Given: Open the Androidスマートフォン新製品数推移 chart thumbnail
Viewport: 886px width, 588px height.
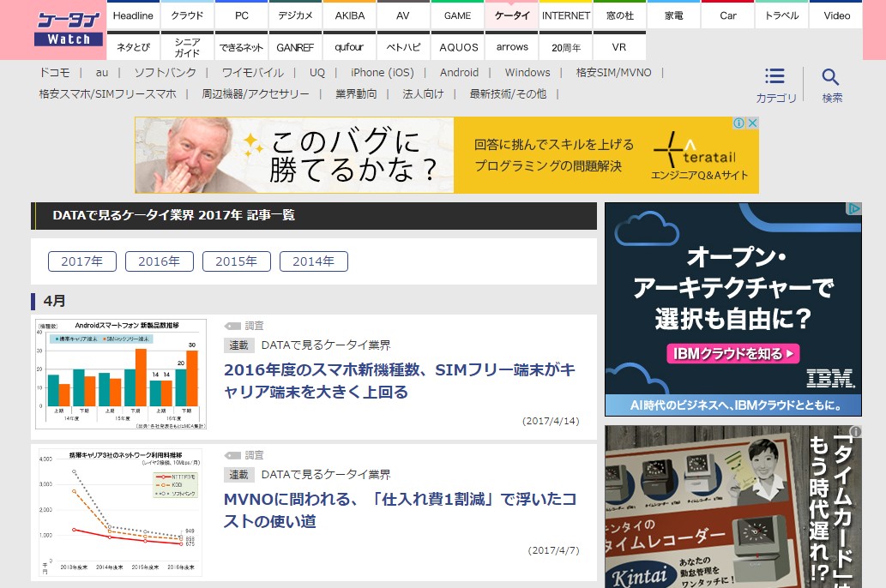Looking at the screenshot, I should coord(121,375).
